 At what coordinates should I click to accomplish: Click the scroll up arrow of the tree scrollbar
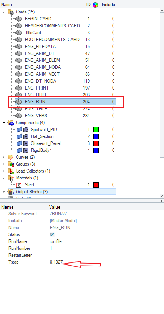[162, 10]
